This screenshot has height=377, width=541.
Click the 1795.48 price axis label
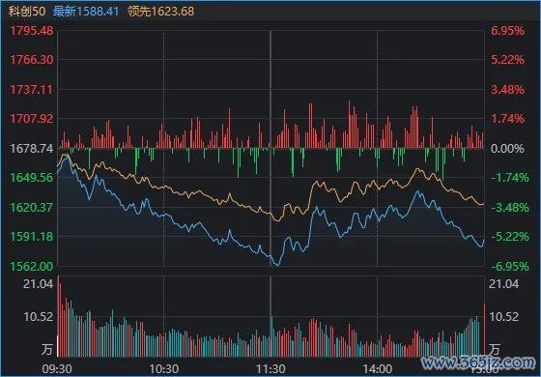(x=32, y=31)
